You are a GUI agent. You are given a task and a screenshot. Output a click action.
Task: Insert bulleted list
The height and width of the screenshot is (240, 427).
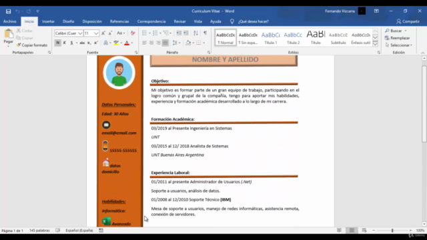[x=144, y=33]
